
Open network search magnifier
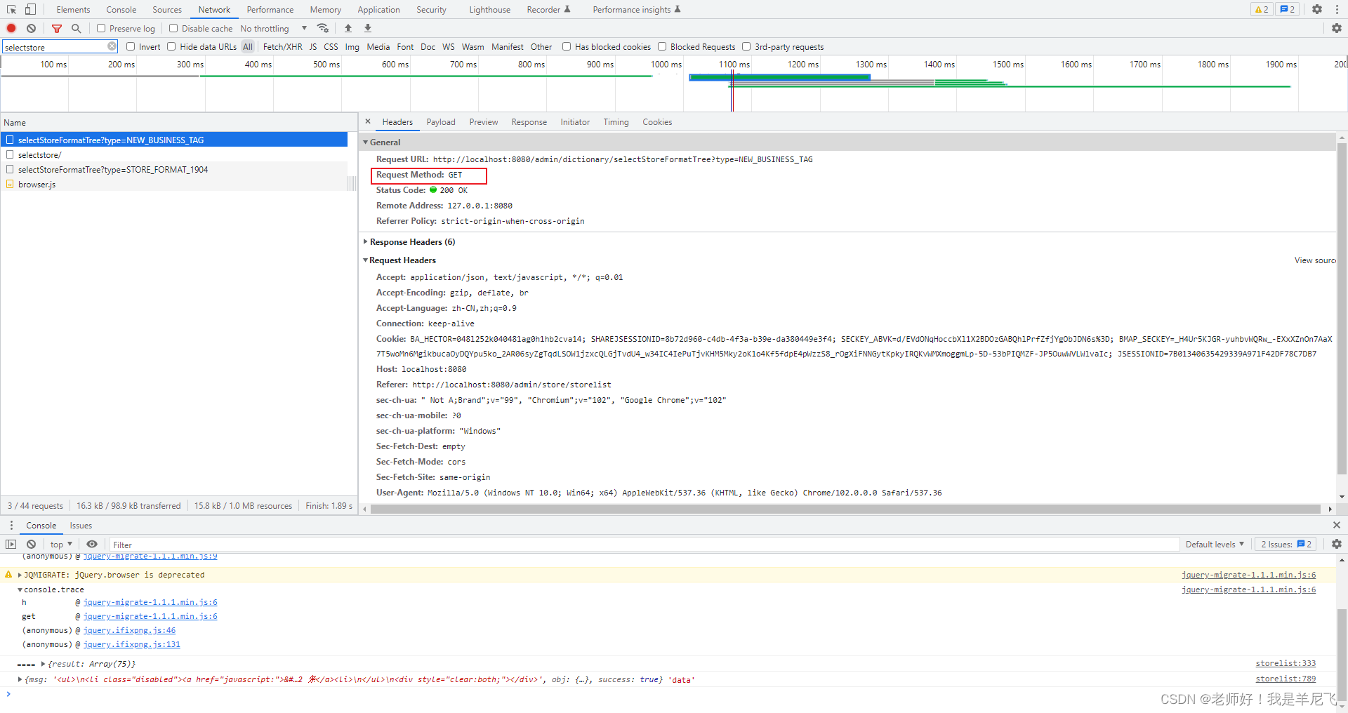77,28
